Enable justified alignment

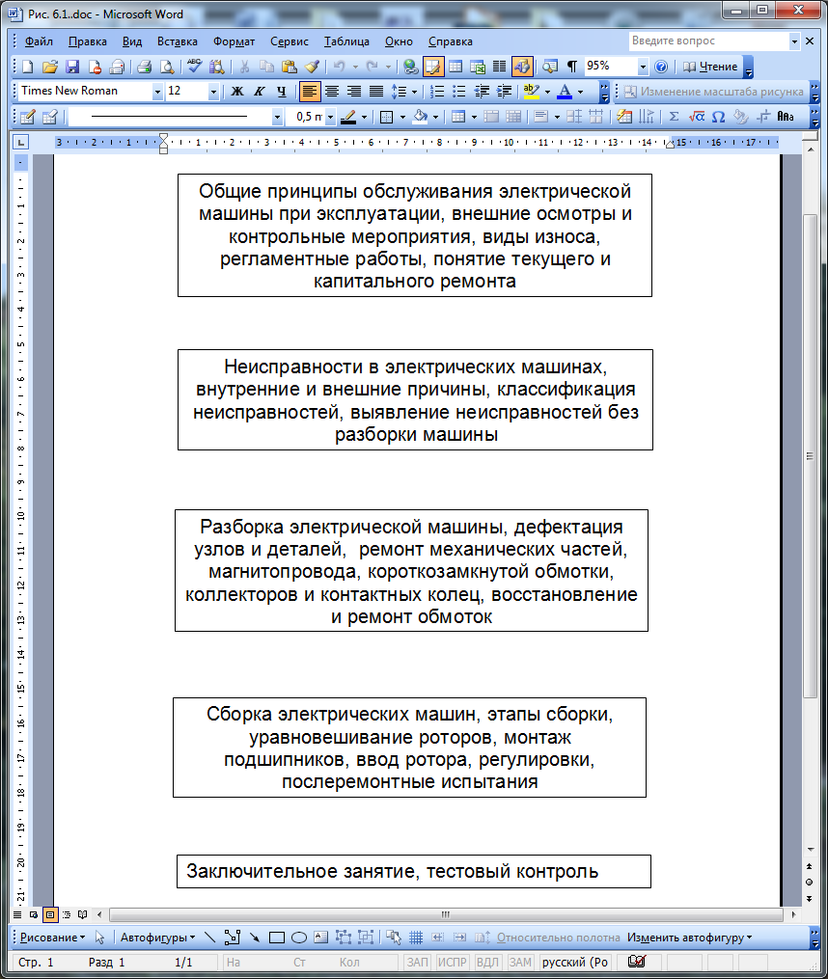[x=376, y=92]
